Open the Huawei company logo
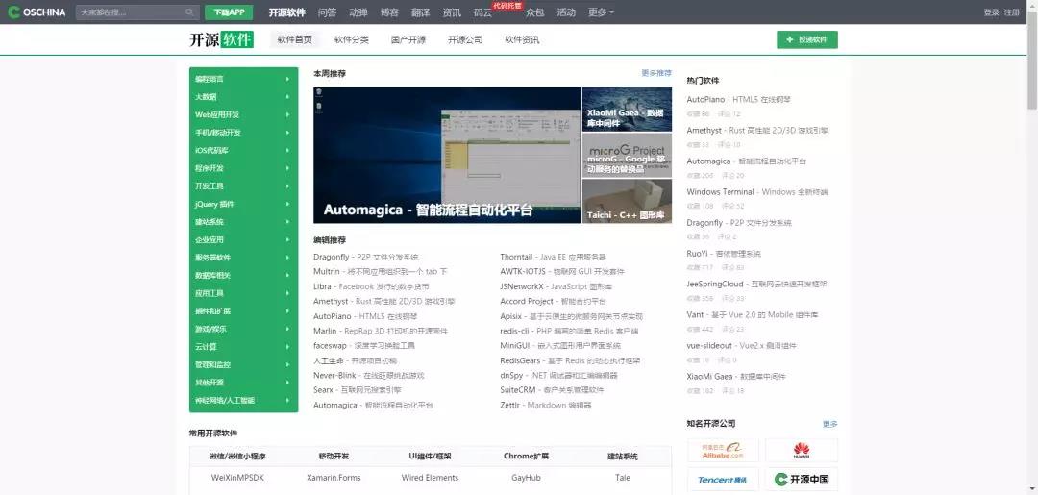Viewport: 1038px width, 495px height. (x=802, y=451)
